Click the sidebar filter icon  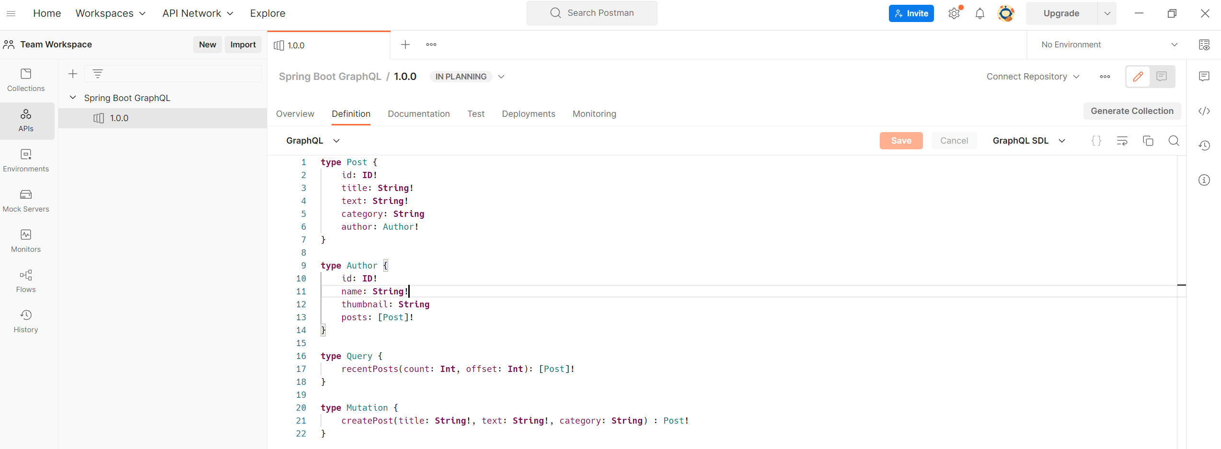point(98,74)
